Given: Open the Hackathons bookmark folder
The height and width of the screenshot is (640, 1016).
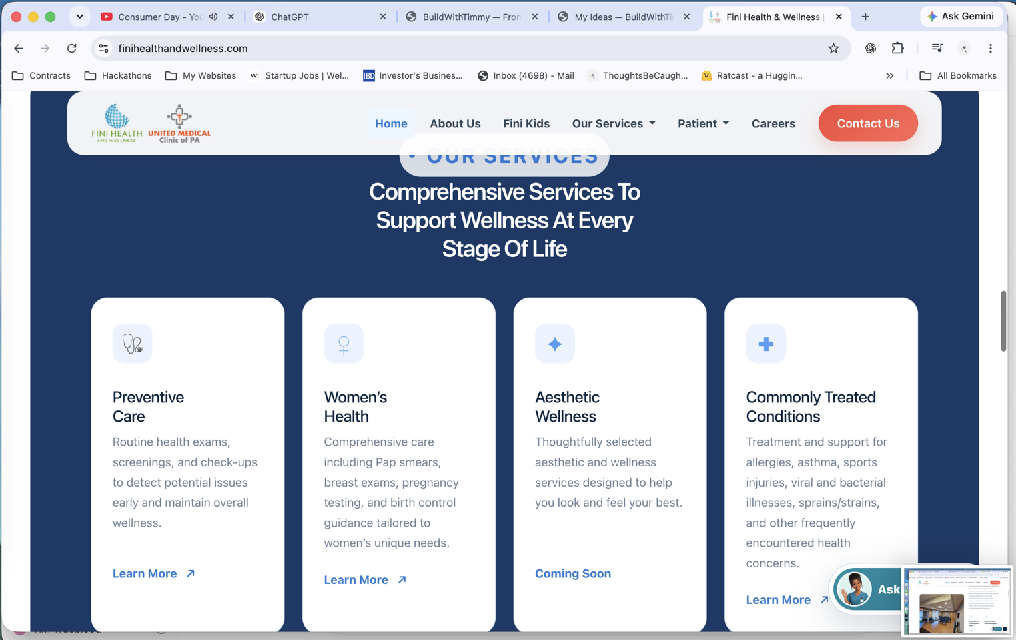Looking at the screenshot, I should pos(118,75).
